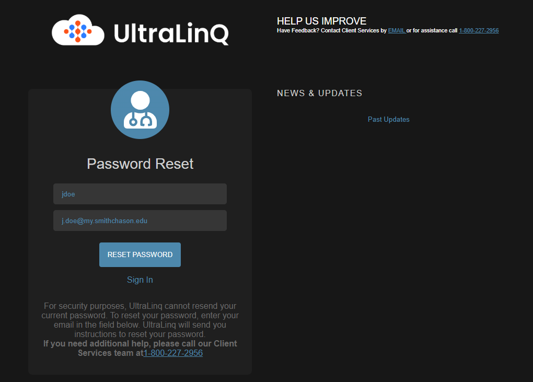Click the UltraLinQ cloud logo icon

tap(78, 30)
